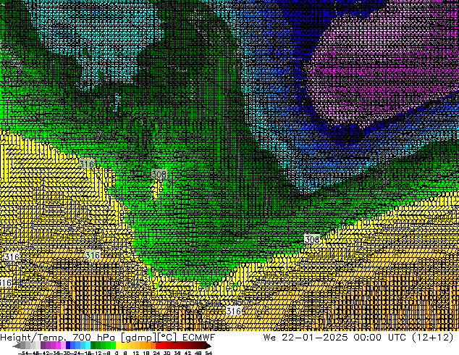Click the gray swatch at the legend's cold end

(x=29, y=346)
